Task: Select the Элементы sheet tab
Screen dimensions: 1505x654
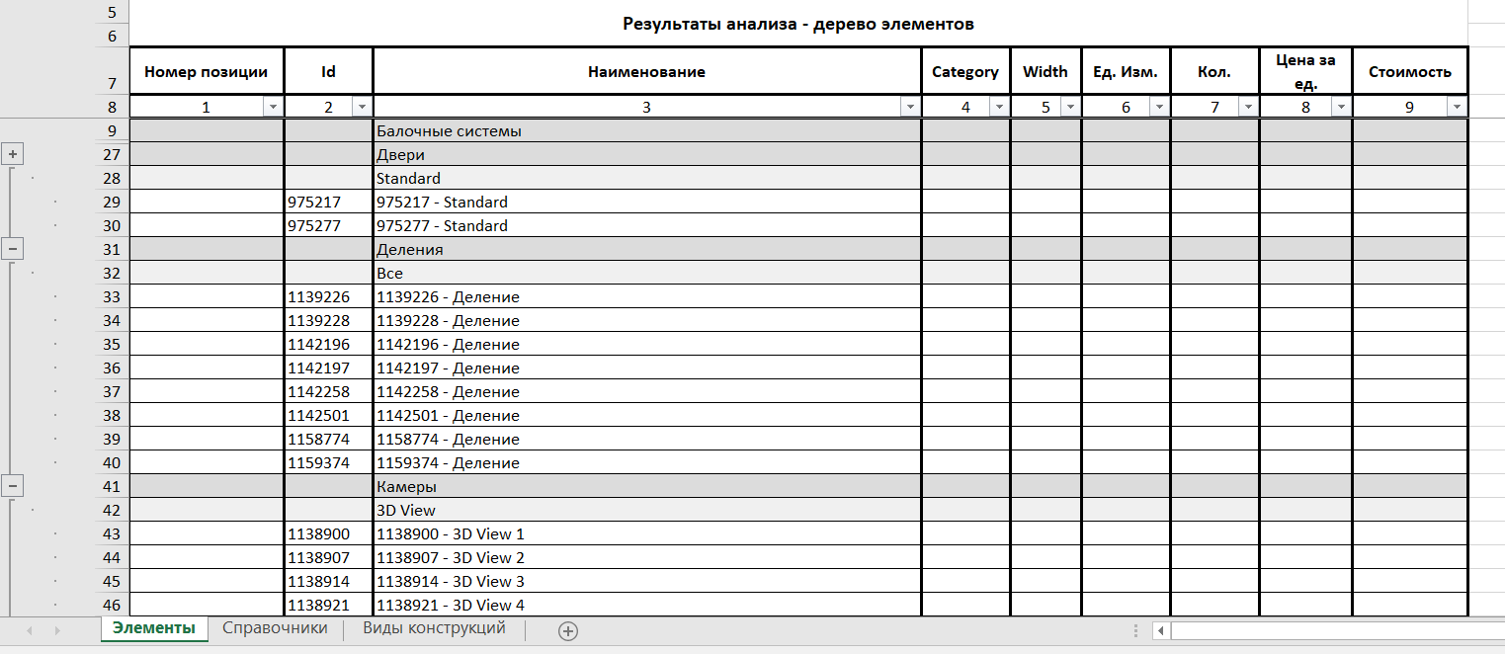Action: tap(153, 628)
